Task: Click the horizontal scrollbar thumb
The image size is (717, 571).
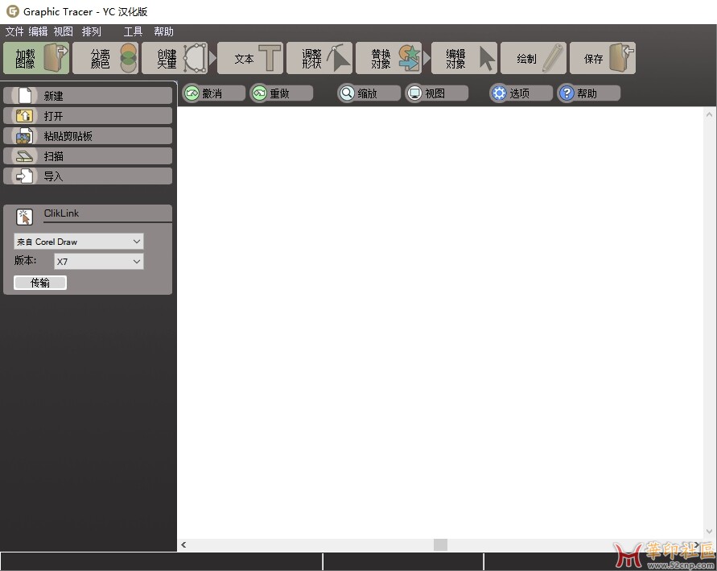Action: (x=440, y=544)
